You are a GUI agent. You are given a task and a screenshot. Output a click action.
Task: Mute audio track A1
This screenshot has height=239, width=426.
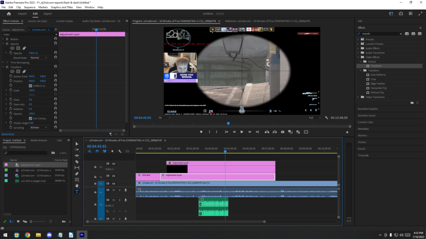point(114,190)
